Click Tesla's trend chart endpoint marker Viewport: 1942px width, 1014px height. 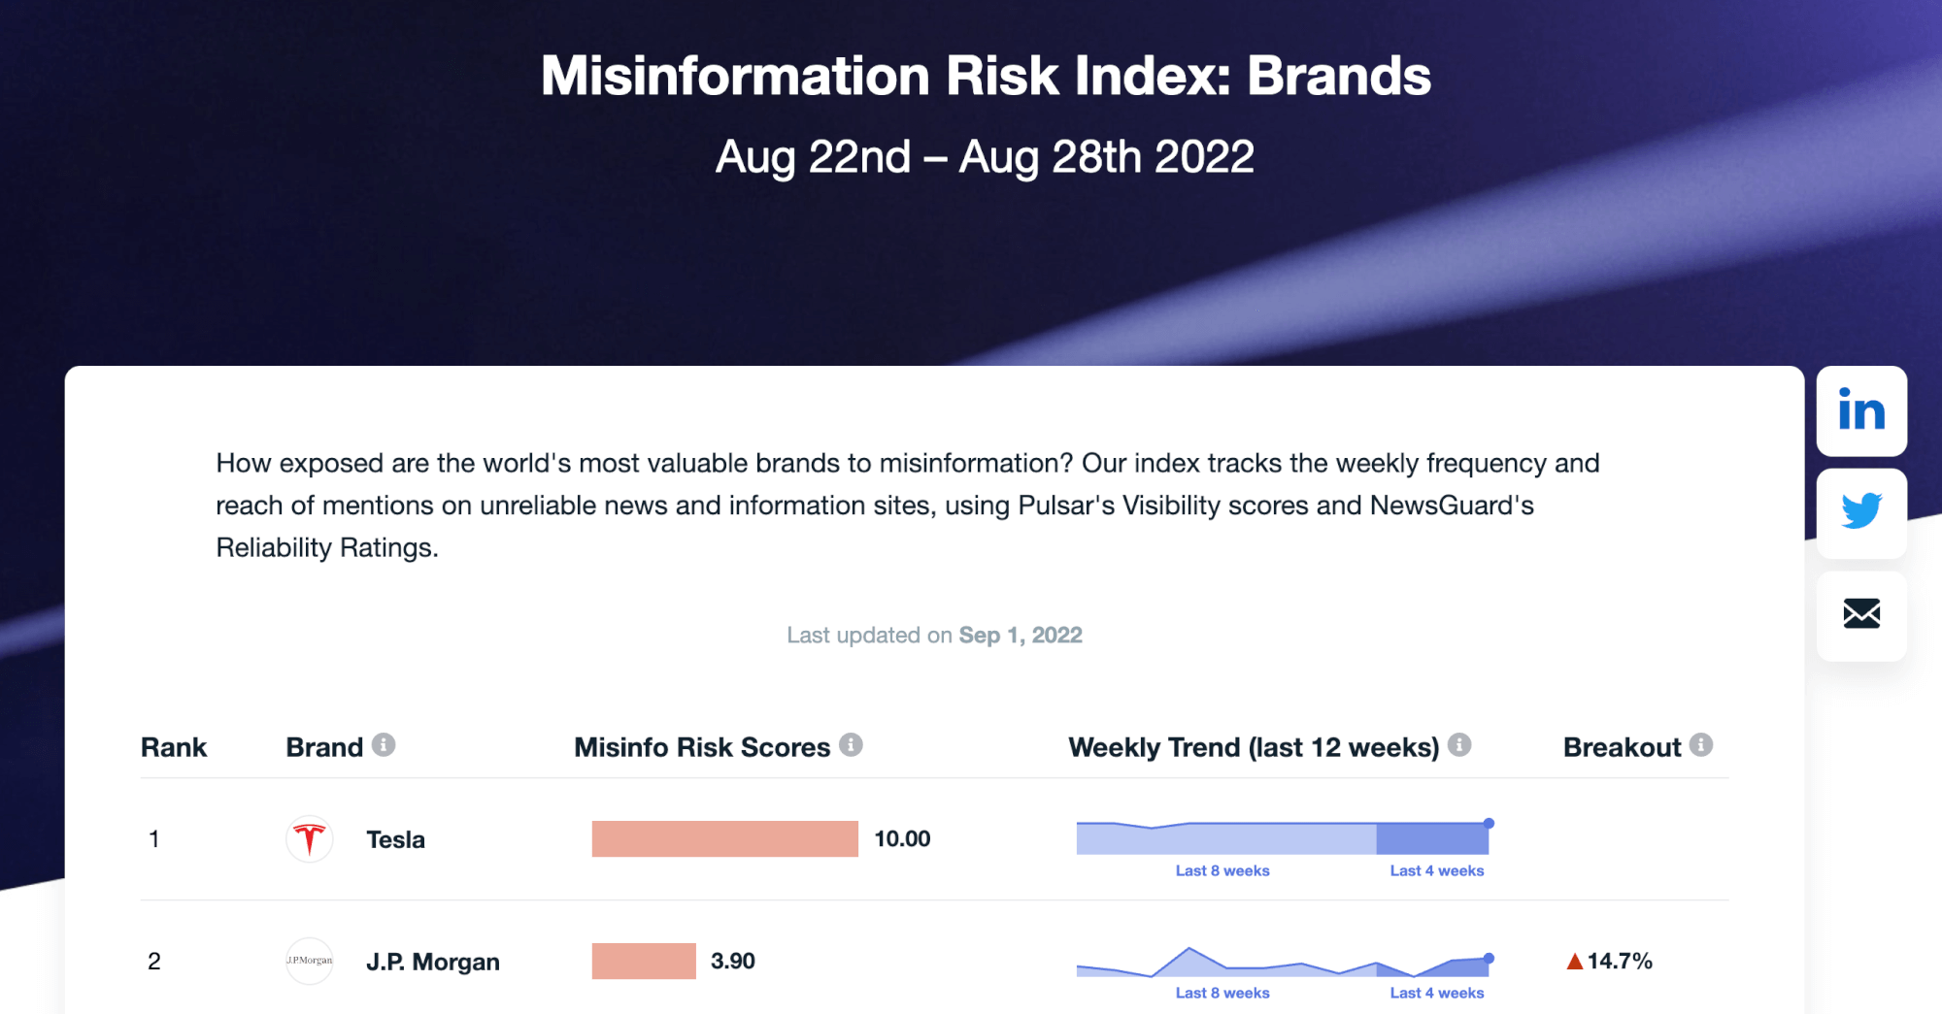1489,824
